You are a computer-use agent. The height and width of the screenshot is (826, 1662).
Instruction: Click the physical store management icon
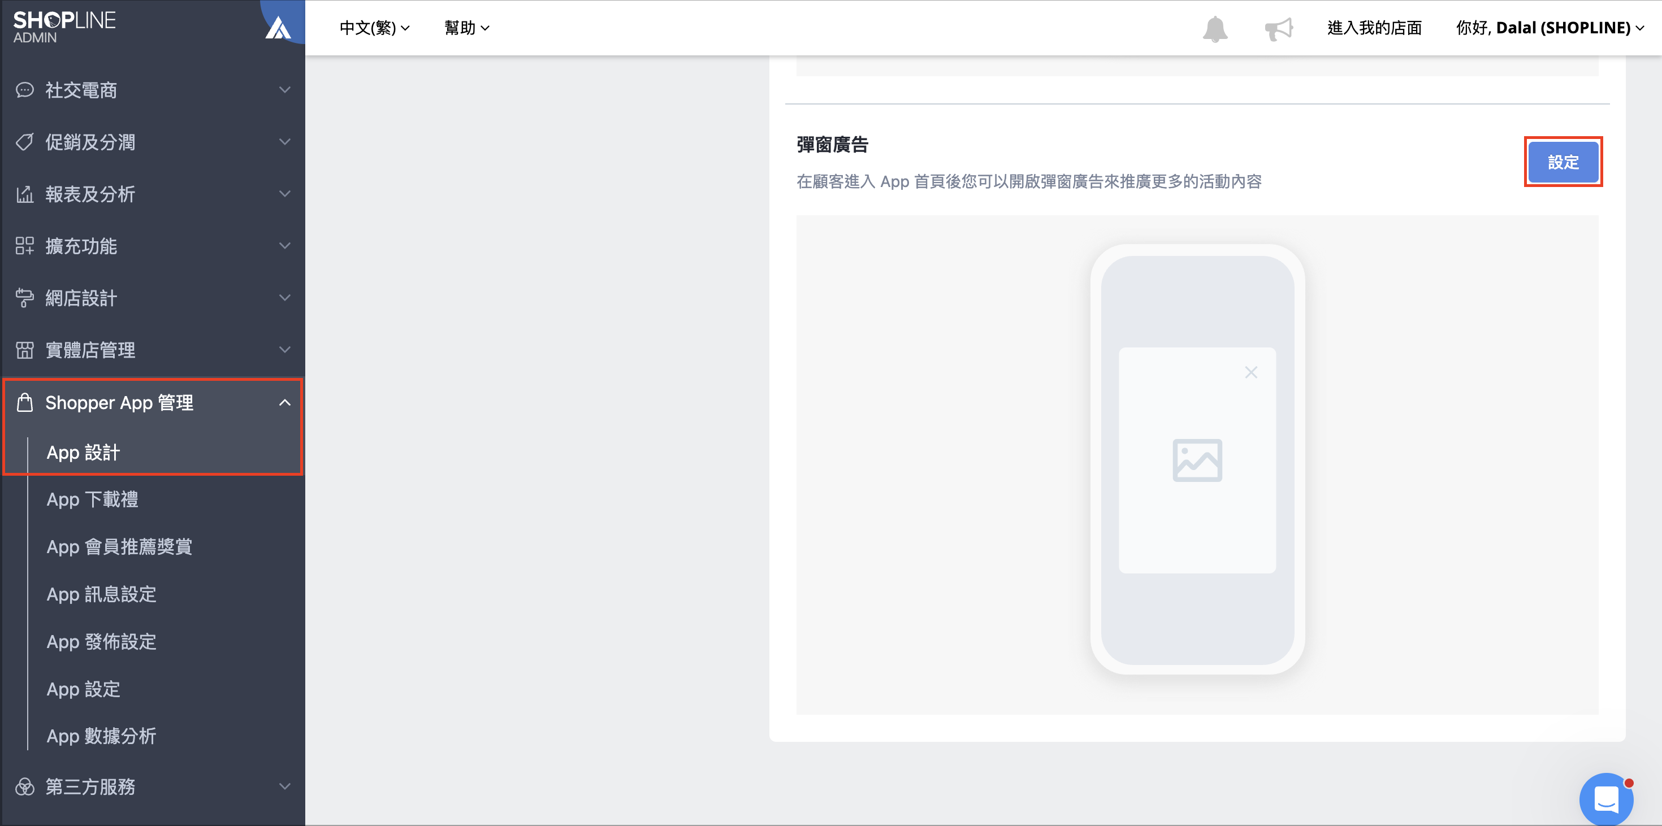pos(24,350)
